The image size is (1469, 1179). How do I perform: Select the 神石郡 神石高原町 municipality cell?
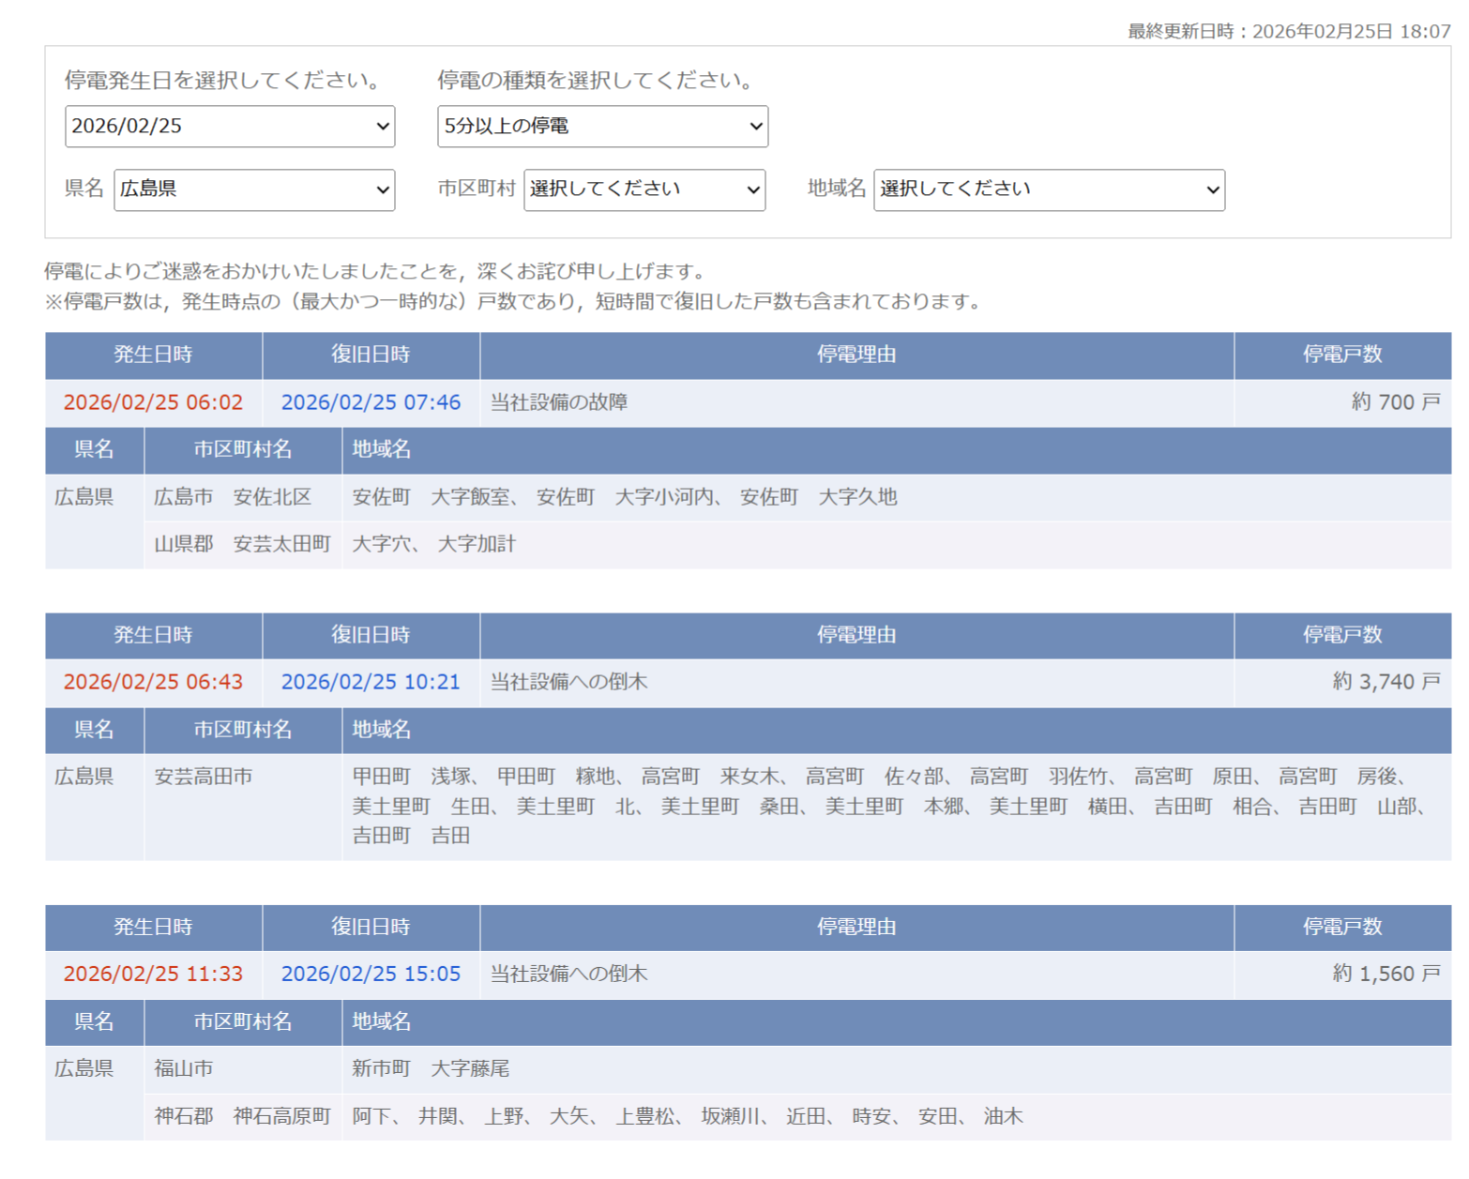tap(242, 1116)
